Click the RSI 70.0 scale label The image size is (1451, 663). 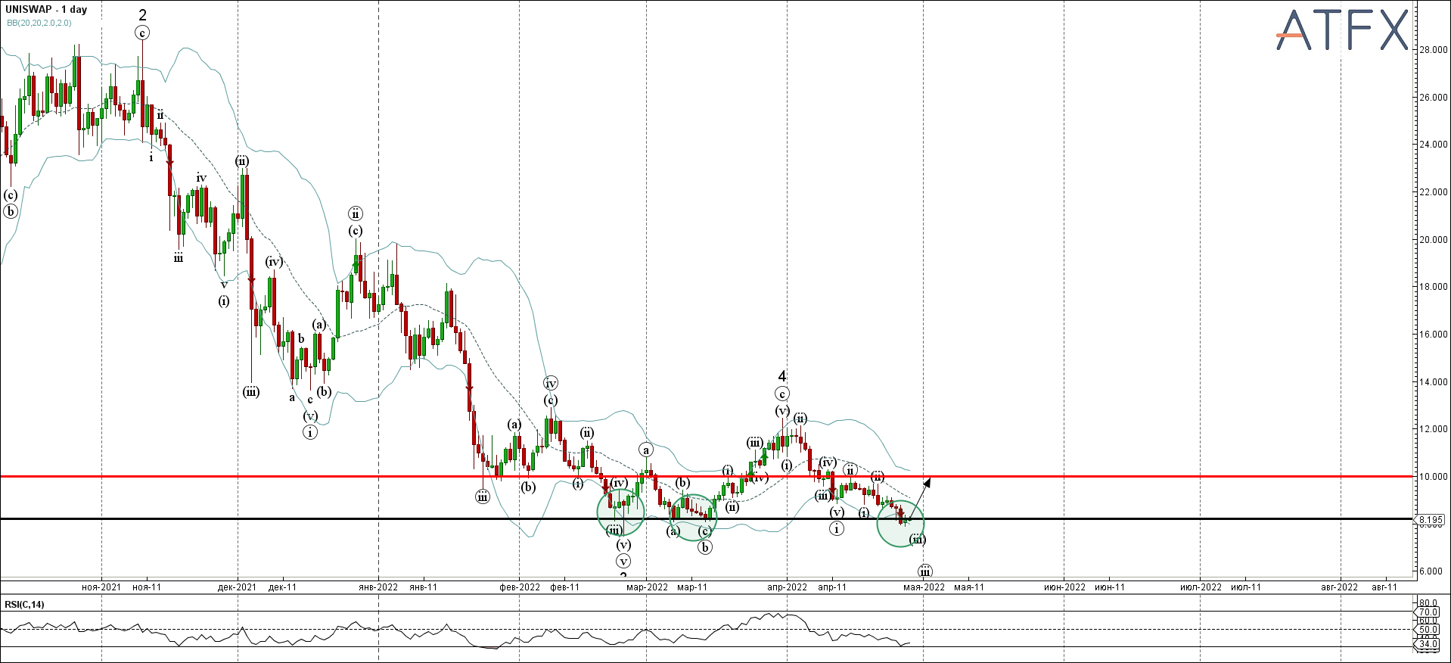(1428, 612)
